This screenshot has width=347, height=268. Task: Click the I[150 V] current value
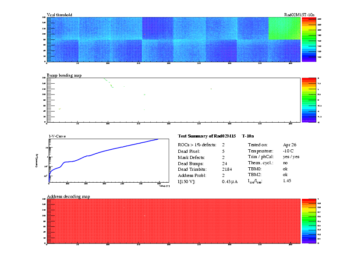click(x=230, y=181)
